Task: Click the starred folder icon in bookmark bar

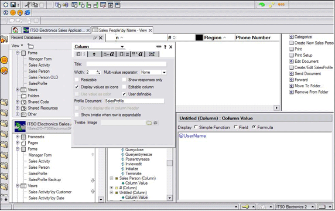Action: (4, 39)
